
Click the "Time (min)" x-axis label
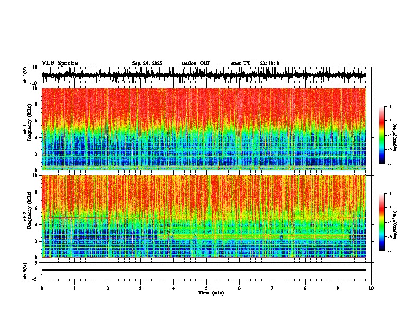(x=211, y=293)
